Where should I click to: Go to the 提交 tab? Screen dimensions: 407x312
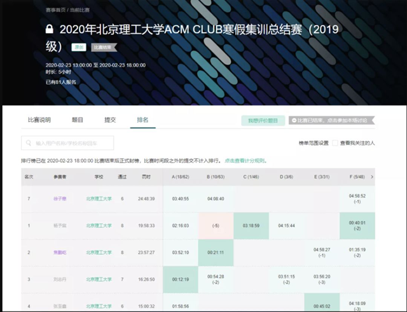pos(110,119)
